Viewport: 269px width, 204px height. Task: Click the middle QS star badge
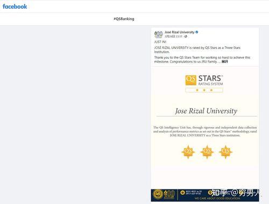(207, 152)
